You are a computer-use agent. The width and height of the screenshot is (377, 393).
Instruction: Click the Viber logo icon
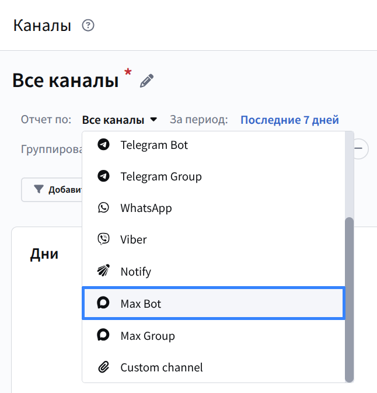[x=103, y=239]
